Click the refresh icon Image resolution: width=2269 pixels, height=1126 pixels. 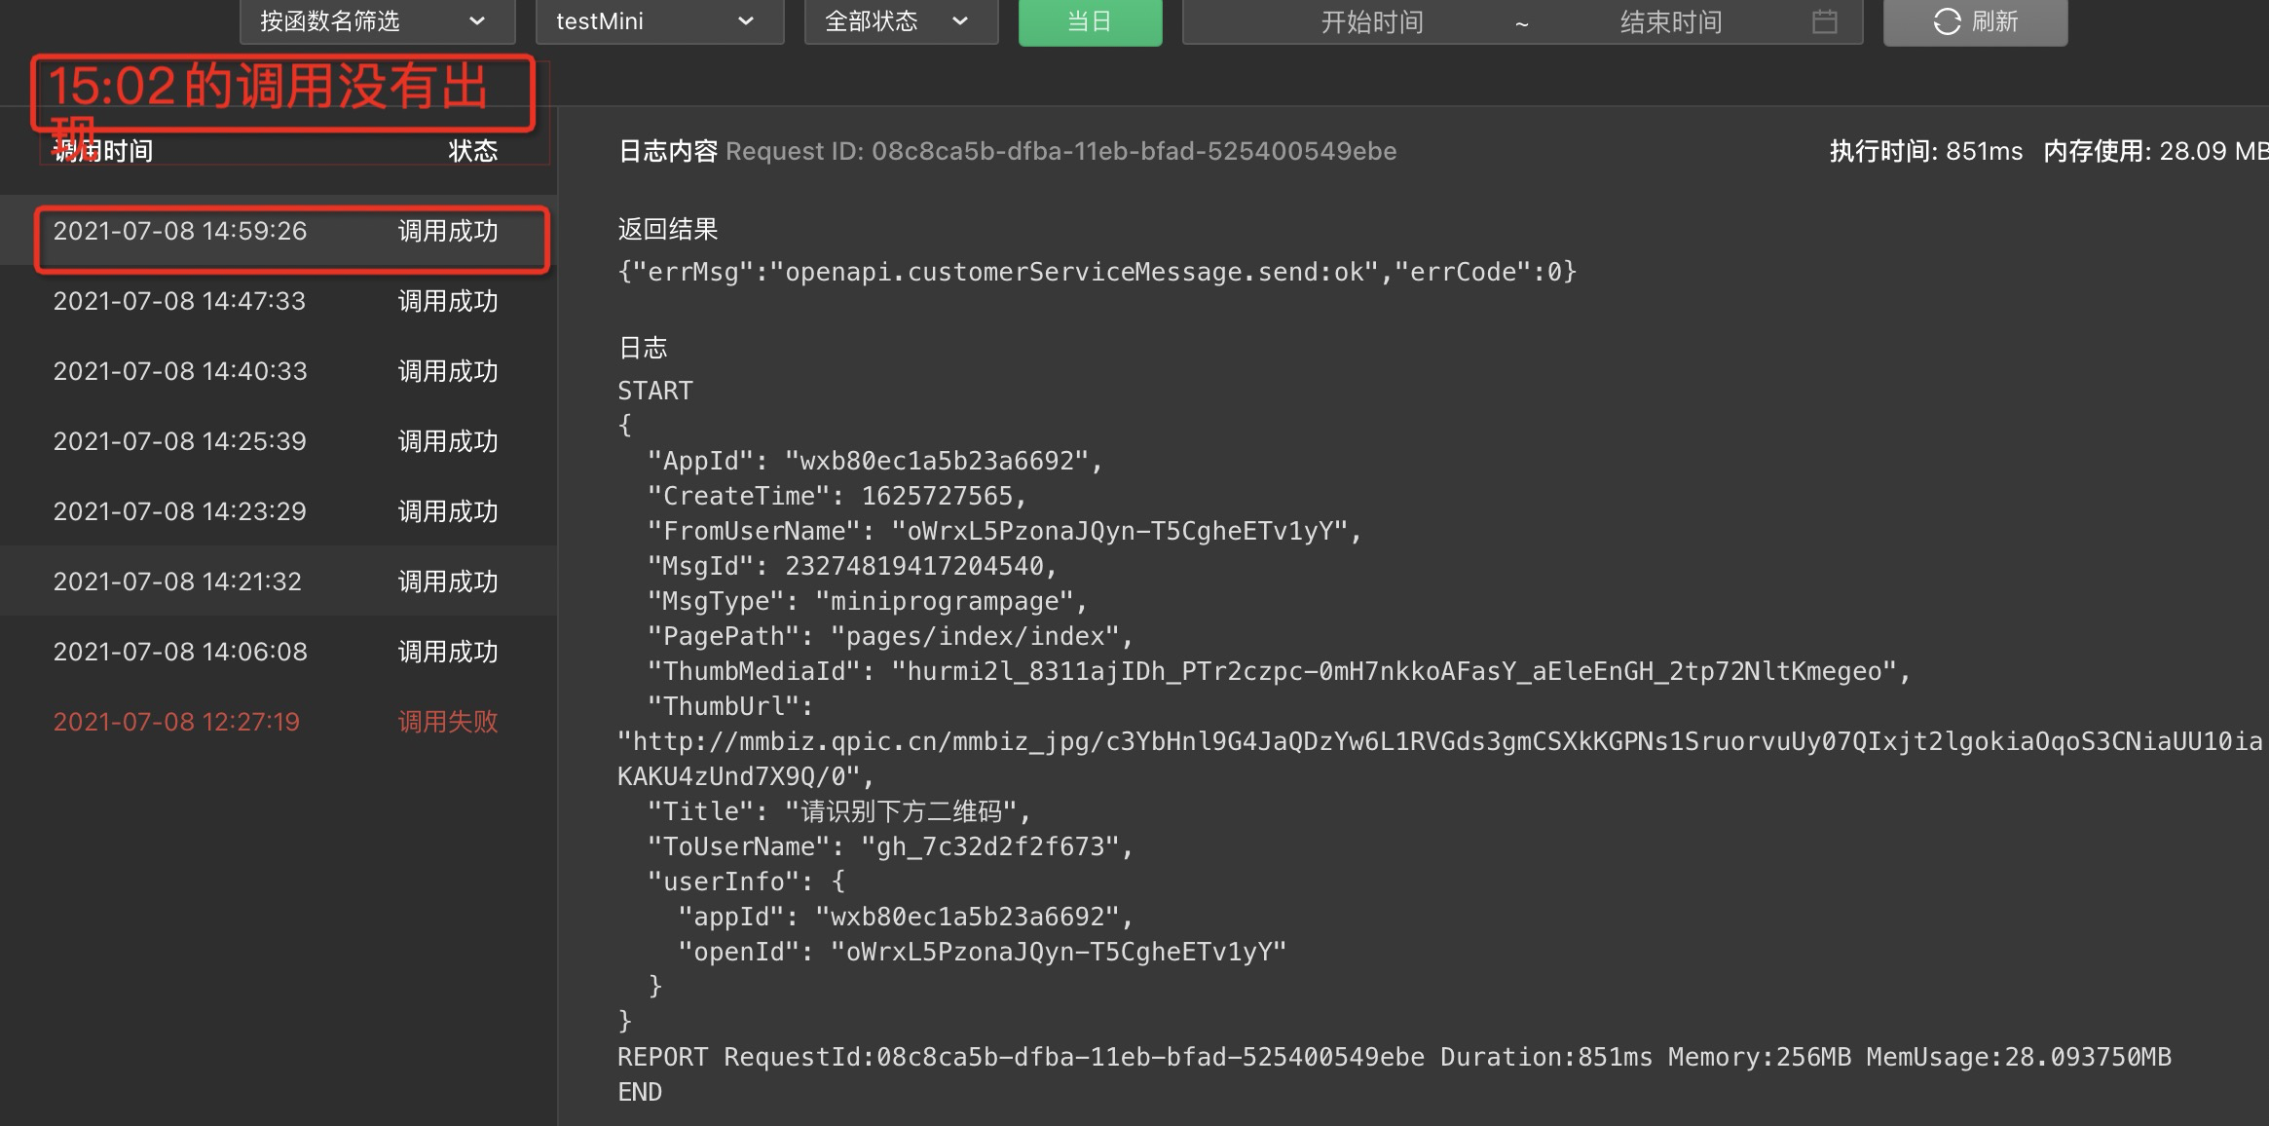[x=1947, y=21]
